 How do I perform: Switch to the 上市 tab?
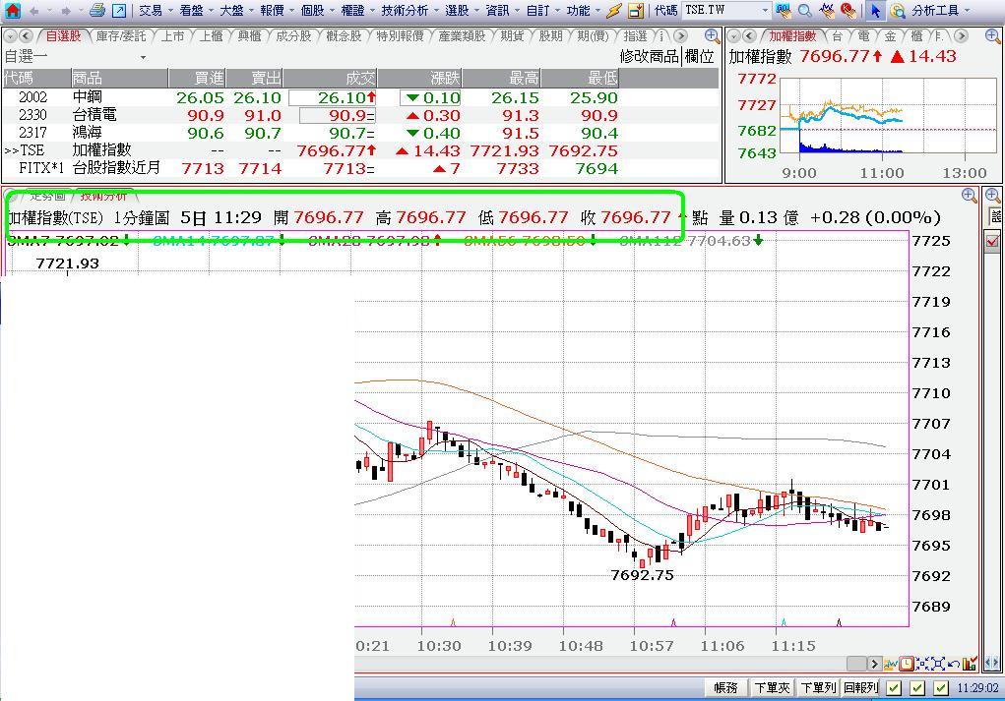click(x=173, y=36)
